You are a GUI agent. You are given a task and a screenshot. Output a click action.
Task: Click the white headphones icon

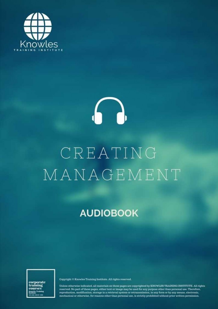[109, 111]
